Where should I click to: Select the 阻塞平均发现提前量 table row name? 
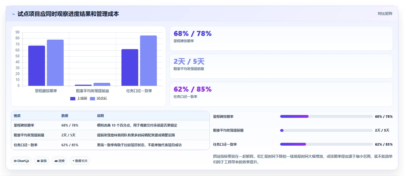click(29, 135)
